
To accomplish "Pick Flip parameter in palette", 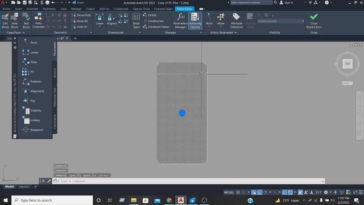I will point(29,101).
